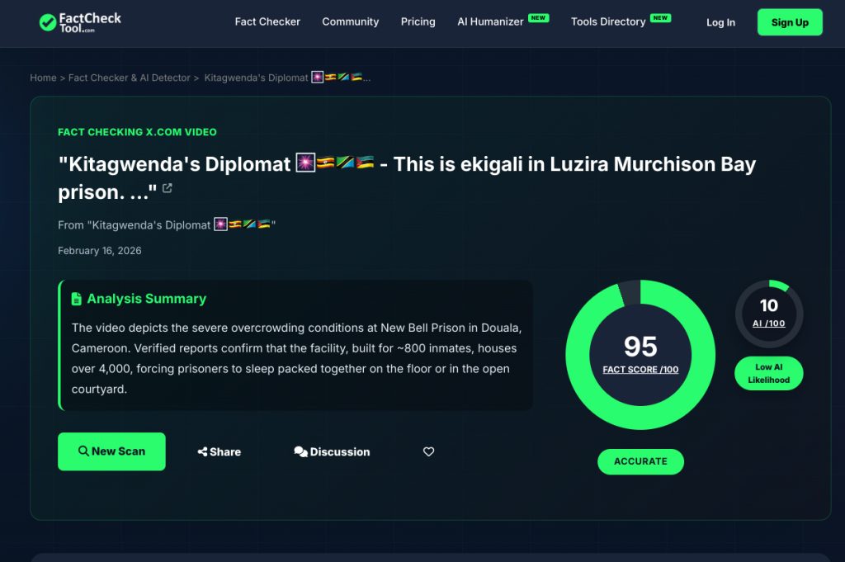The image size is (845, 562).
Task: Open the Pricing page
Action: point(418,22)
